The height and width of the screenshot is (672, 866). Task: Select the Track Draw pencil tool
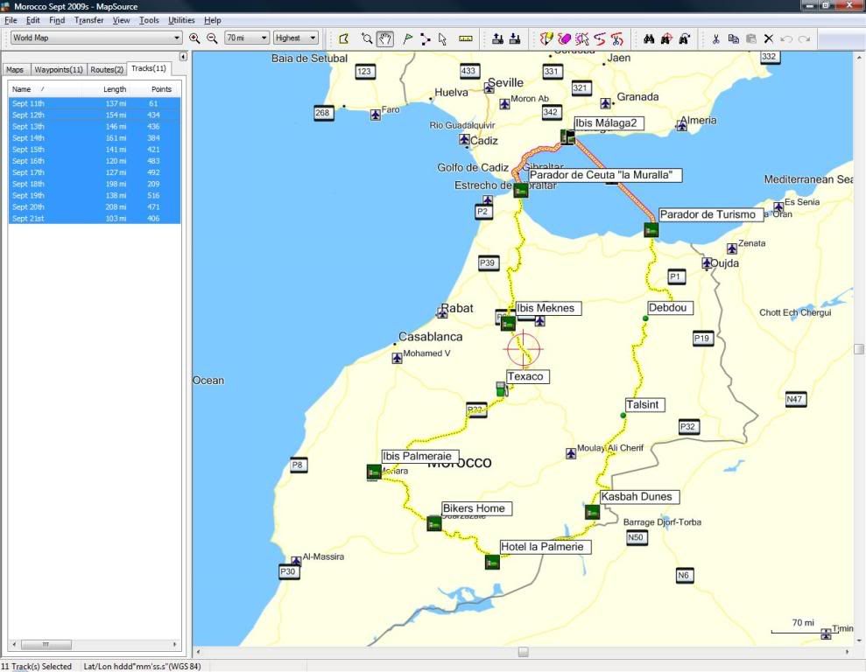pyautogui.click(x=546, y=38)
